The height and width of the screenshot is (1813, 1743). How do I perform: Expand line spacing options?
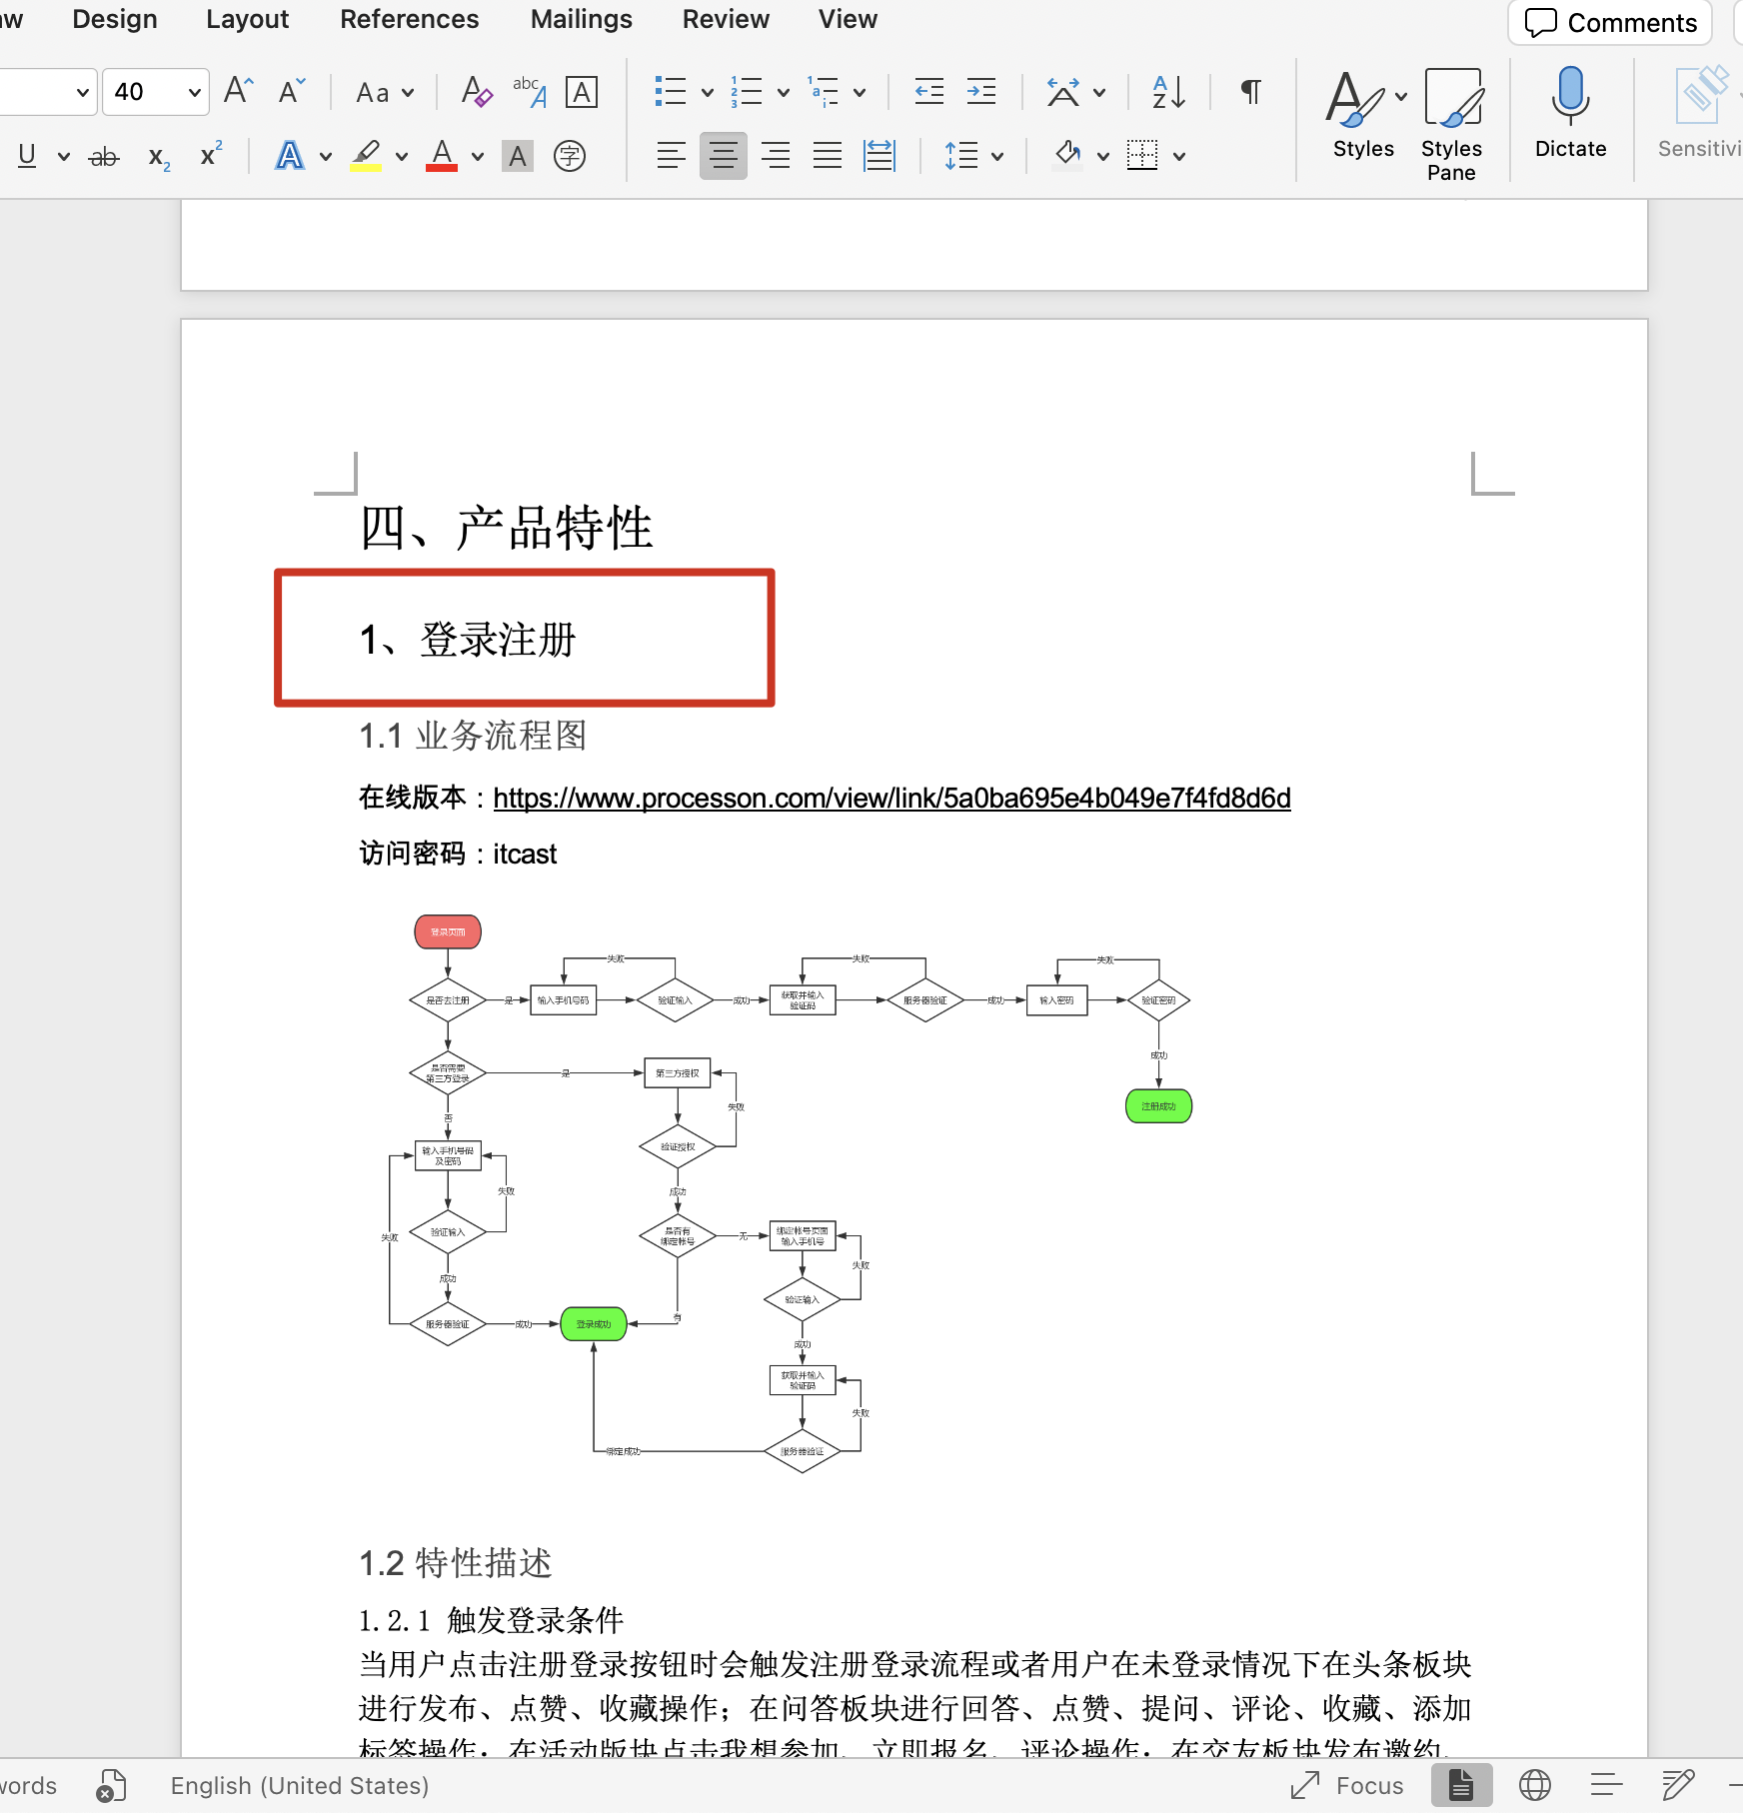pos(996,157)
